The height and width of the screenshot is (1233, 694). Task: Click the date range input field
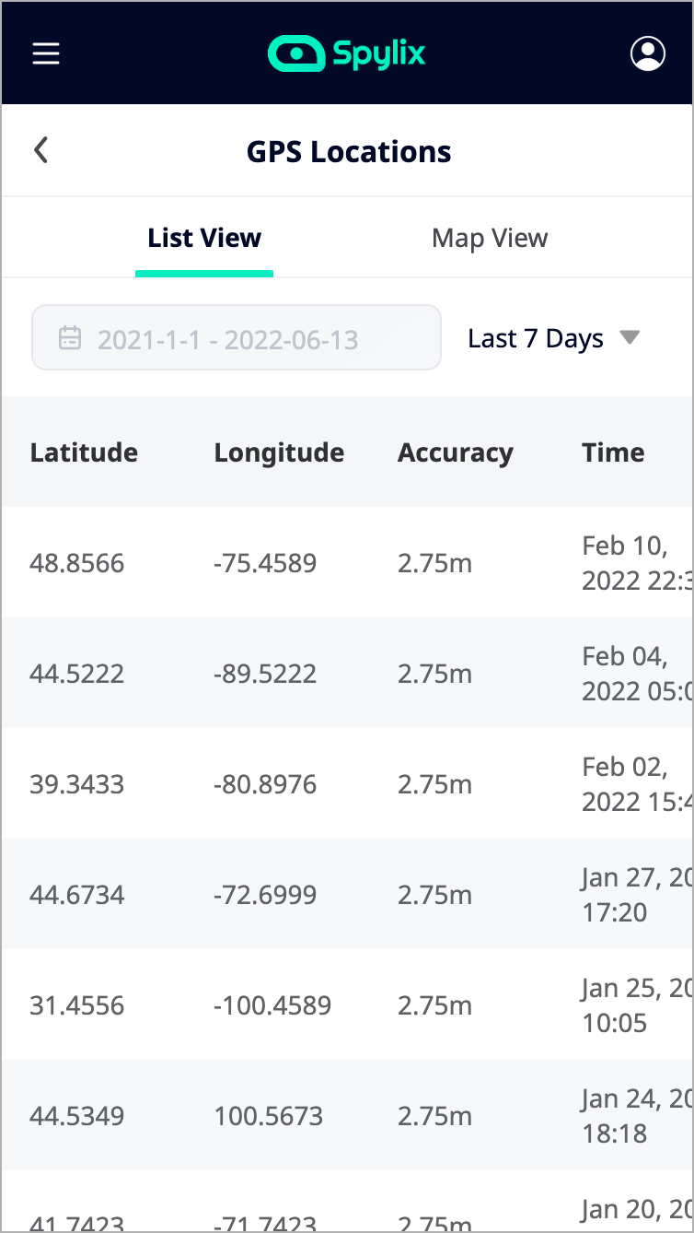(237, 338)
